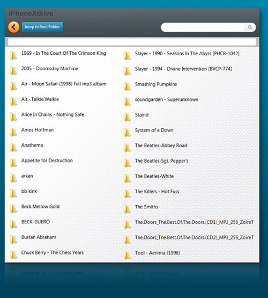Select 'Anathema' folder name
This screenshot has height=298, width=268.
32,145
